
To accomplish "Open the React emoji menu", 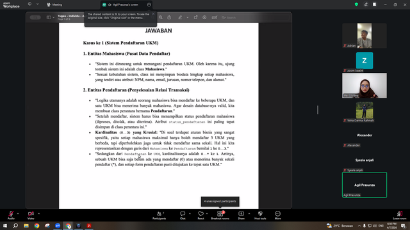I will pos(201,215).
